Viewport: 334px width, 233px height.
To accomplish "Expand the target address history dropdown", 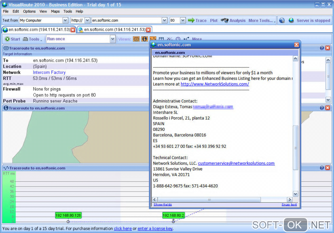I will pos(164,20).
